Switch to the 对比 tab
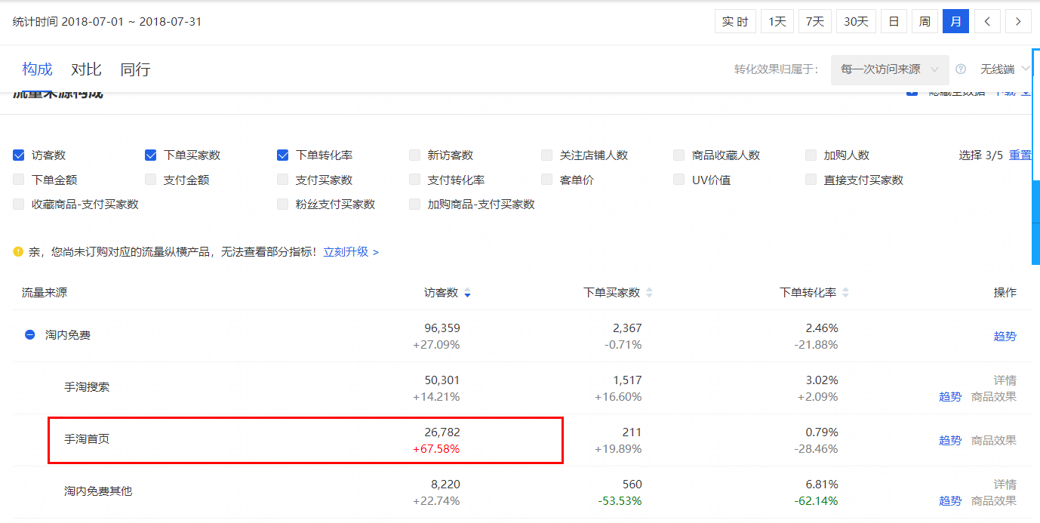 point(85,69)
